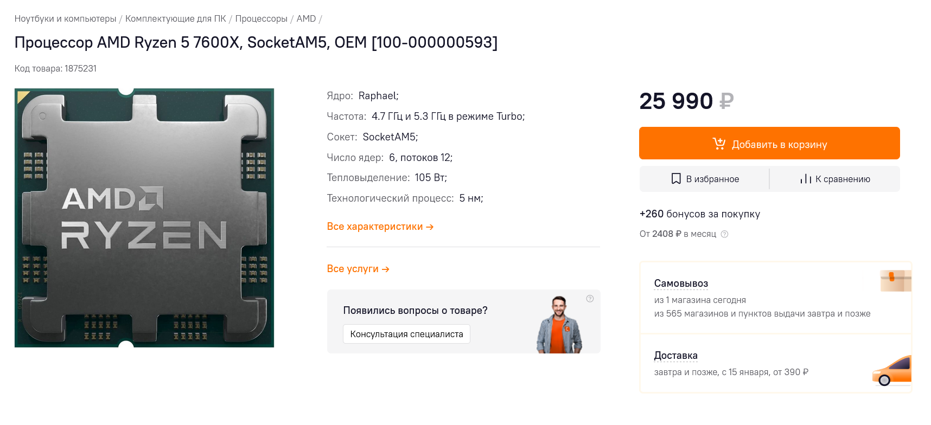Expand the Все характеристики link
931x425 pixels.
click(x=380, y=227)
